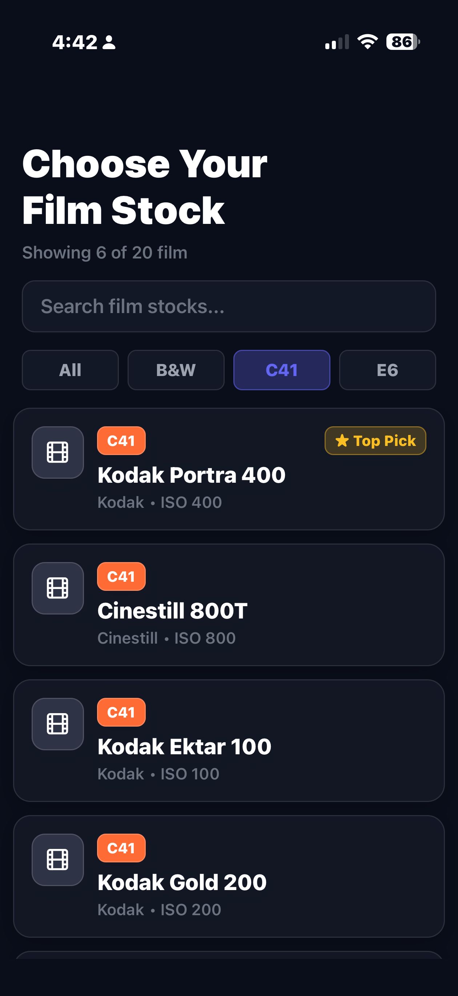Tap the Top Pick star badge
The width and height of the screenshot is (458, 996).
[375, 440]
